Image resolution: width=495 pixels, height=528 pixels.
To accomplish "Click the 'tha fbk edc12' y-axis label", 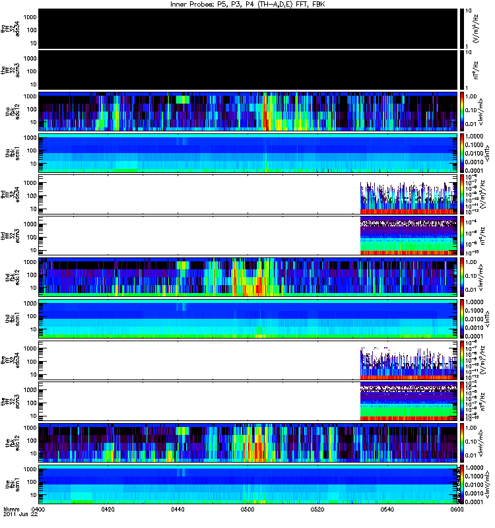I will [13, 112].
